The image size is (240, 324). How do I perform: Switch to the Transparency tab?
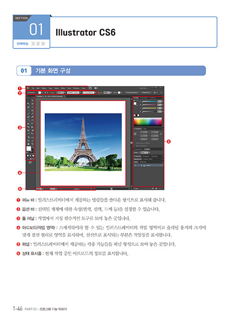(138, 149)
